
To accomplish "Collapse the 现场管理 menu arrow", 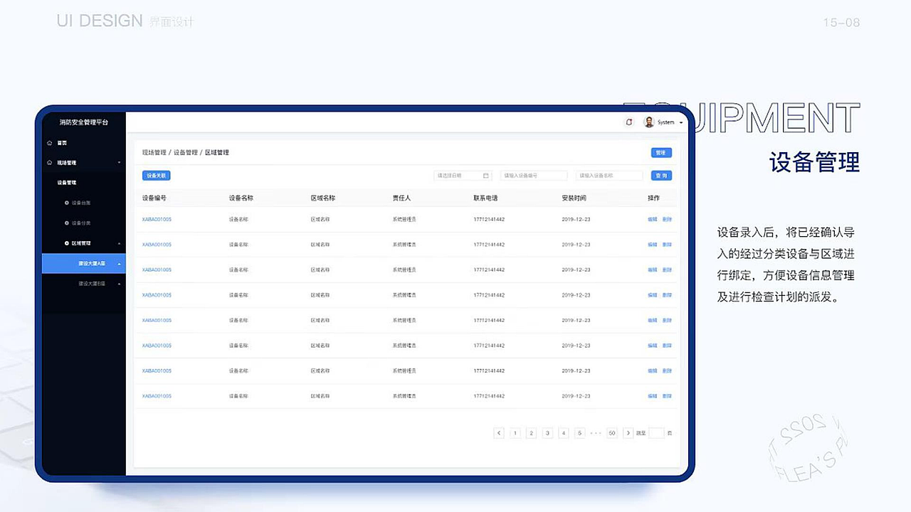I will coord(119,163).
